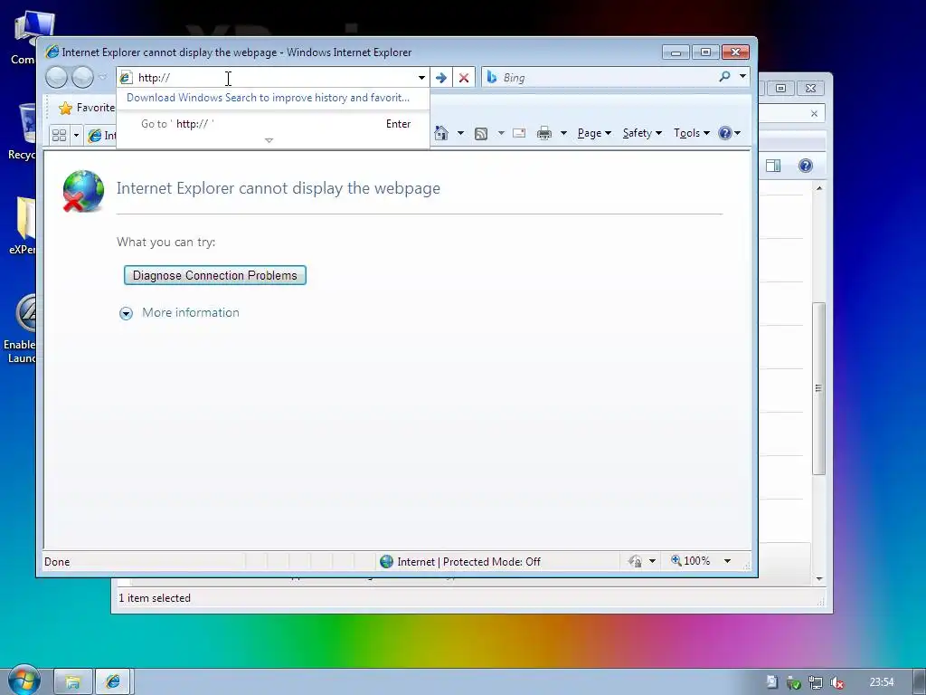Expand the More information arrow
This screenshot has width=926, height=695.
point(126,313)
